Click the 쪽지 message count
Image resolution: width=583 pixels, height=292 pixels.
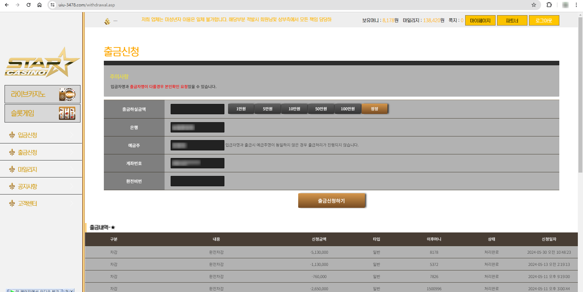coord(462,20)
